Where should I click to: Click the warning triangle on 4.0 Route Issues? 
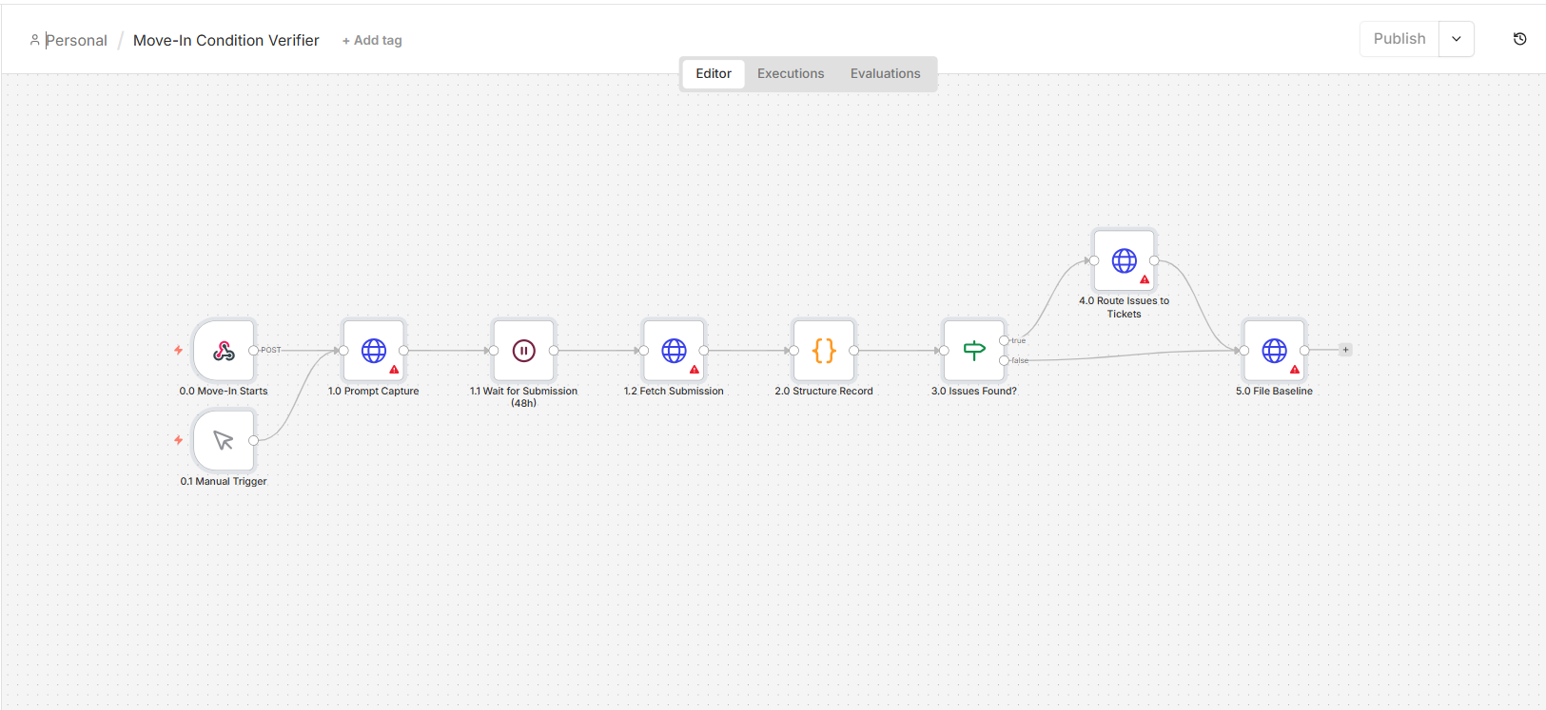(x=1145, y=279)
